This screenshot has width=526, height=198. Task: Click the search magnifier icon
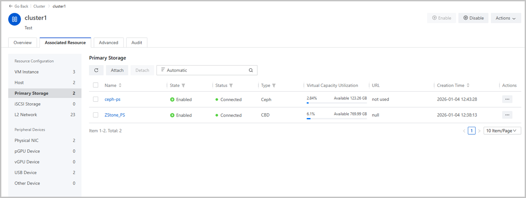tap(251, 70)
